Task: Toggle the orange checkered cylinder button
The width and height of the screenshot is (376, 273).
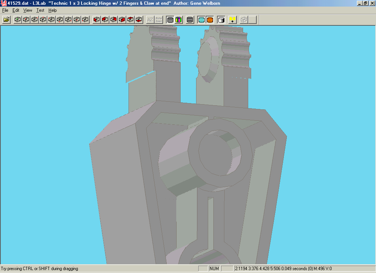Action: pos(210,20)
